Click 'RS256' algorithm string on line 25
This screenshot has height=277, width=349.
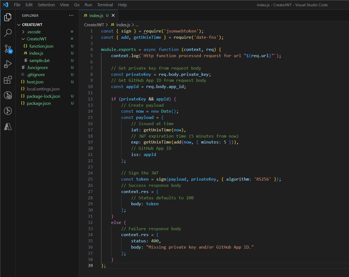263,179
